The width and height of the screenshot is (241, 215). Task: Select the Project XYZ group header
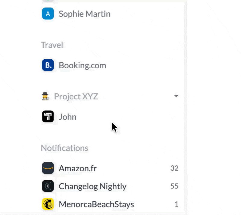pos(76,96)
